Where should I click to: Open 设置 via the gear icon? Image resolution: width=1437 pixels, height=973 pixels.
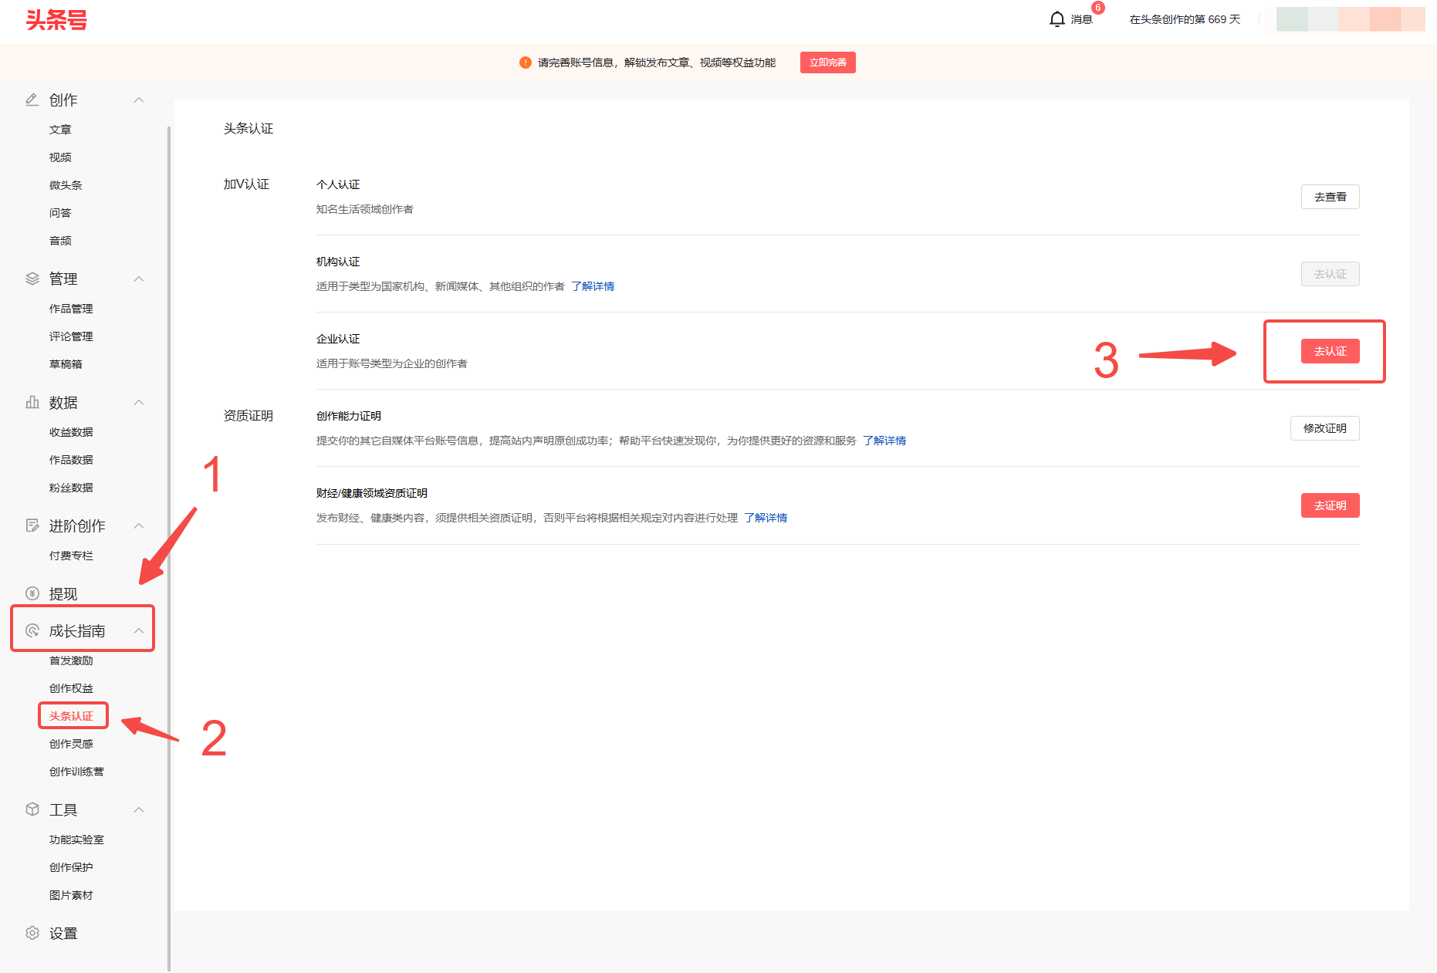tap(32, 933)
